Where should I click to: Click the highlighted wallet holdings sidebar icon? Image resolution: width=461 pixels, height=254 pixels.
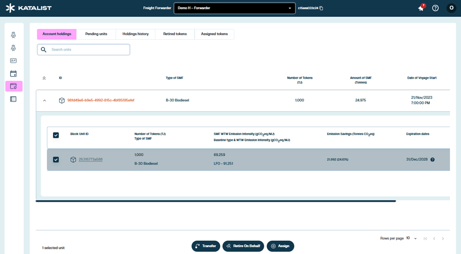coord(13,86)
